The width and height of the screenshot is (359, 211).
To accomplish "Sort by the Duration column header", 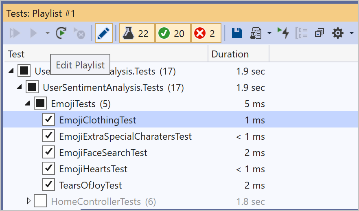I will (x=239, y=54).
